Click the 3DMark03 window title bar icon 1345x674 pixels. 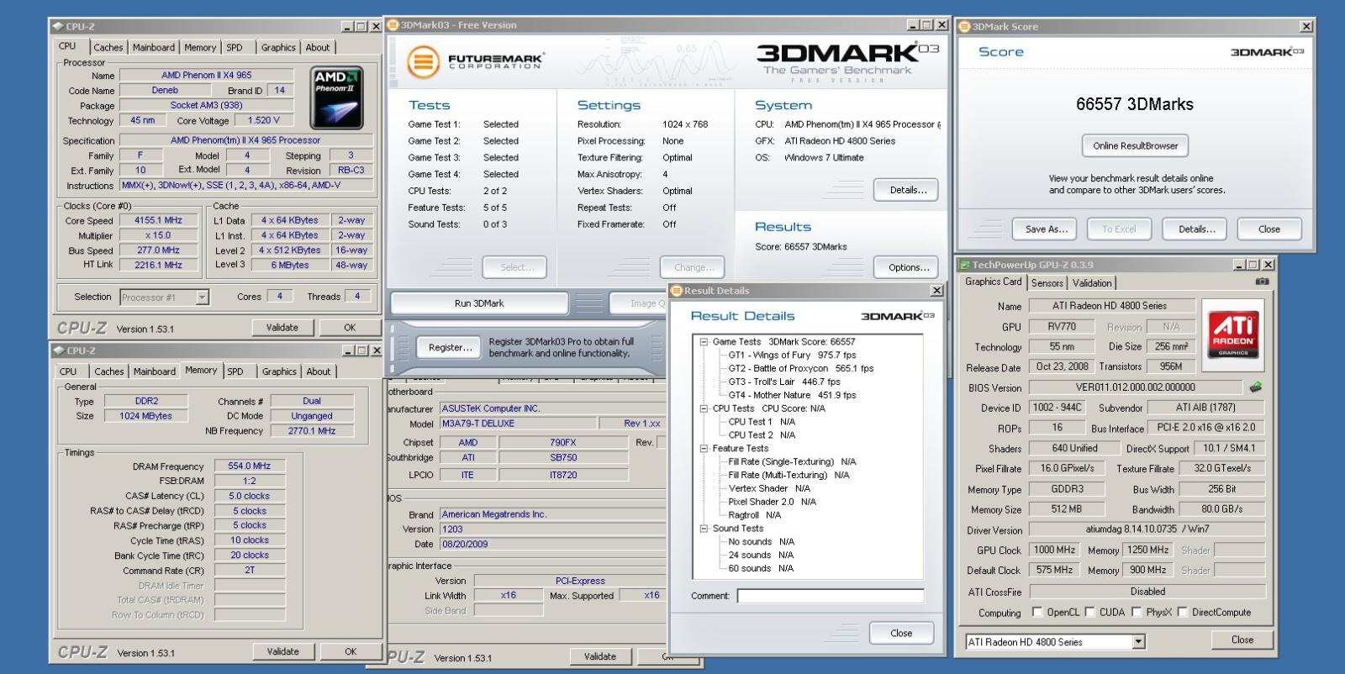(393, 25)
